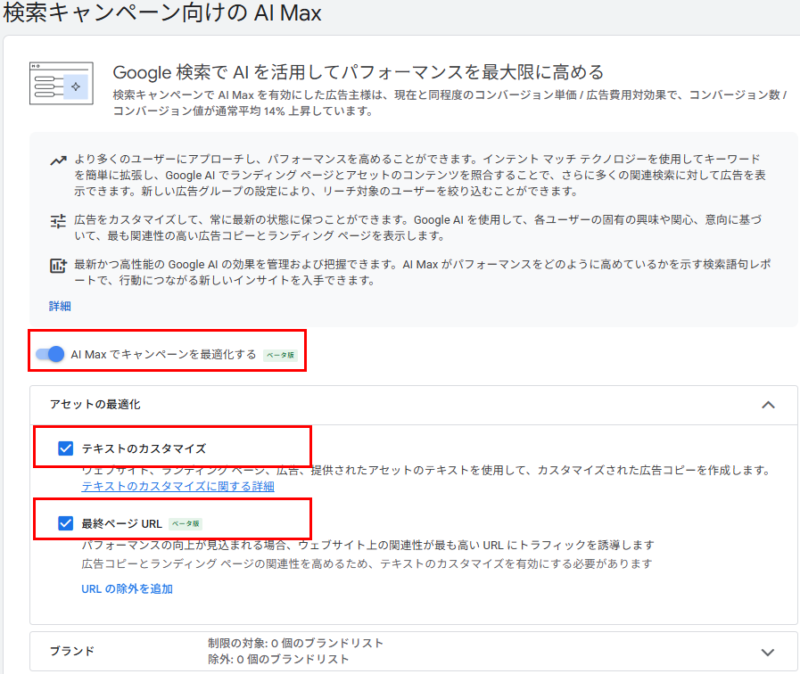The image size is (800, 674).
Task: Click the tune sliders customization icon
Action: coord(58,221)
